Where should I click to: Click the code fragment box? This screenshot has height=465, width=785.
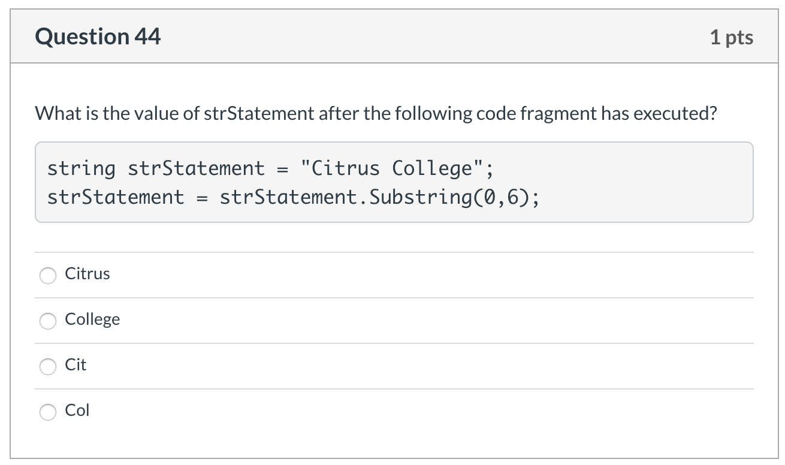(x=394, y=182)
